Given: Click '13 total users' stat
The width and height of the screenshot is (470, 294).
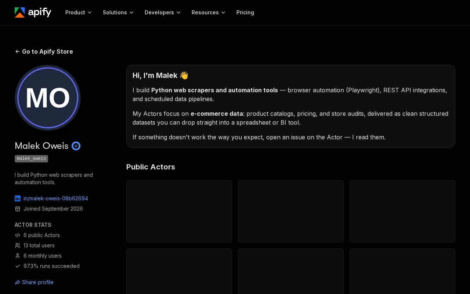Looking at the screenshot, I should coord(39,245).
